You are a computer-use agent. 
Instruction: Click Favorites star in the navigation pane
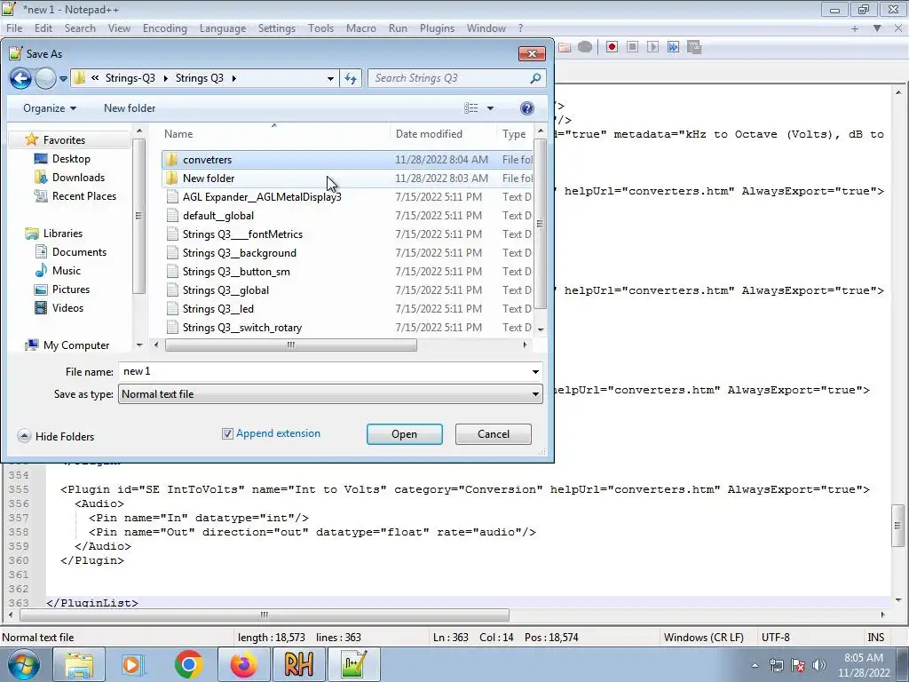tap(31, 139)
